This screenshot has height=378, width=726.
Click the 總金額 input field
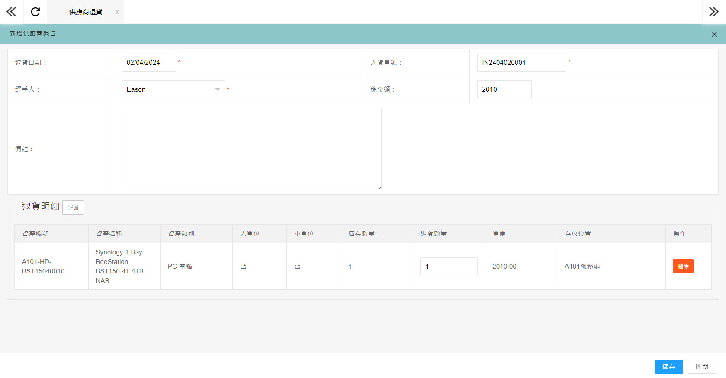tap(504, 89)
